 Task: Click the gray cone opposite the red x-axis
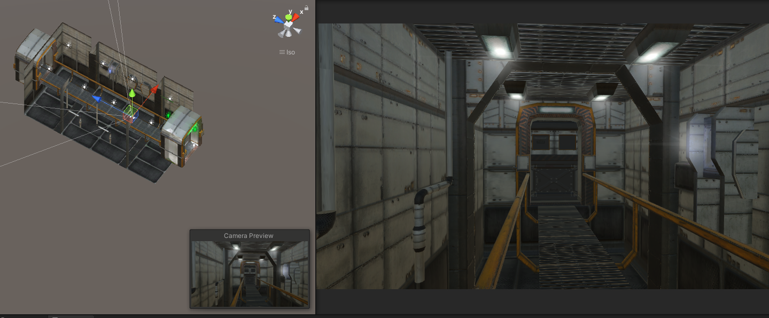pos(282,33)
